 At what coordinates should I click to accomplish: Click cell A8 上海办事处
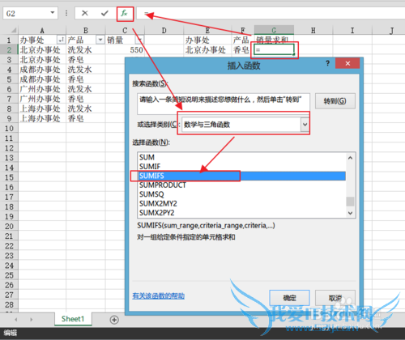pyautogui.click(x=42, y=108)
